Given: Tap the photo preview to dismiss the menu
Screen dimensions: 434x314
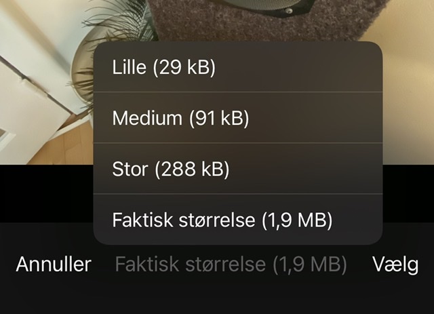Looking at the screenshot, I should [47, 83].
